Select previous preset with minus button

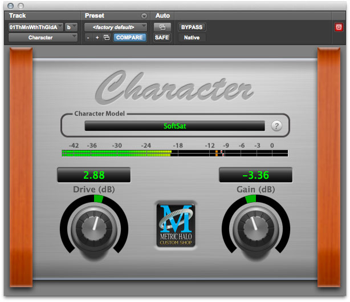88,38
